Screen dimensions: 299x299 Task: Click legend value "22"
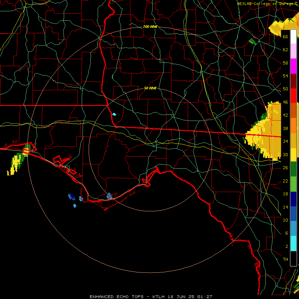click(x=285, y=181)
